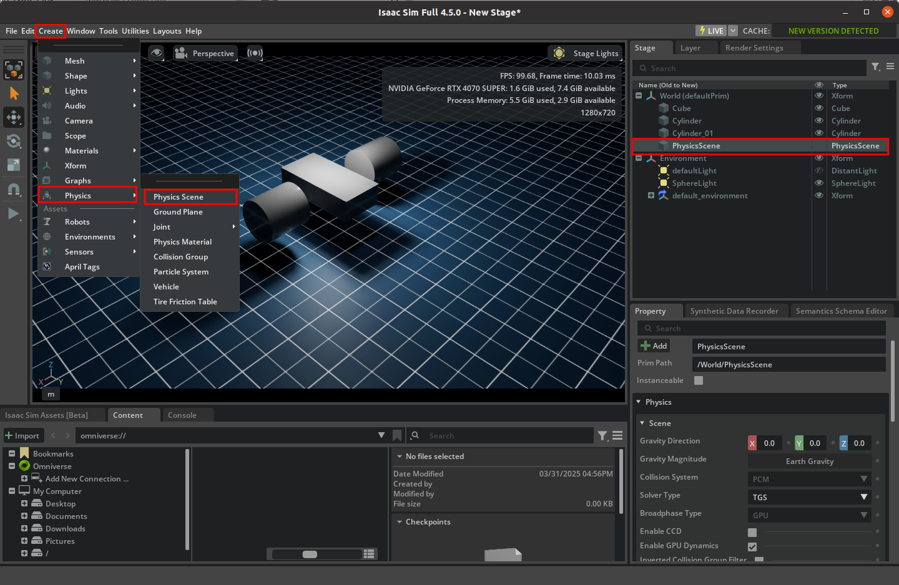This screenshot has height=585, width=899.
Task: Open Stage Lights menu in viewport
Action: point(586,53)
